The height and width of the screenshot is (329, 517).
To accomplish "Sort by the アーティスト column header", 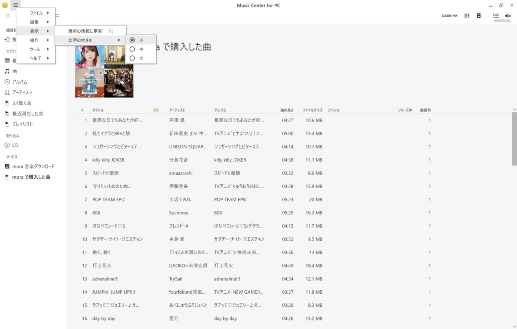I will tap(177, 110).
